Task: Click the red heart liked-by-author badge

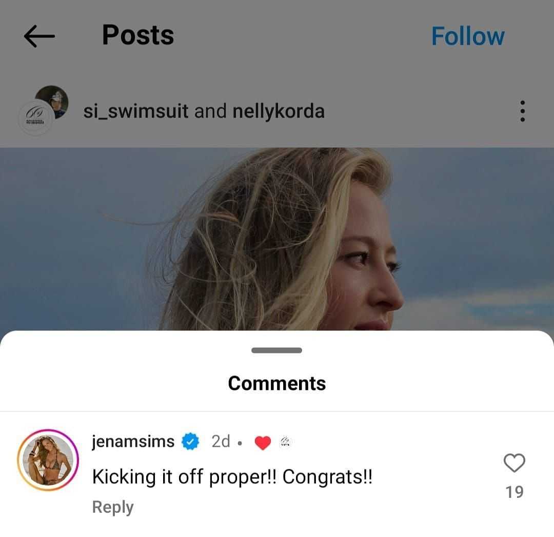Action: [263, 441]
